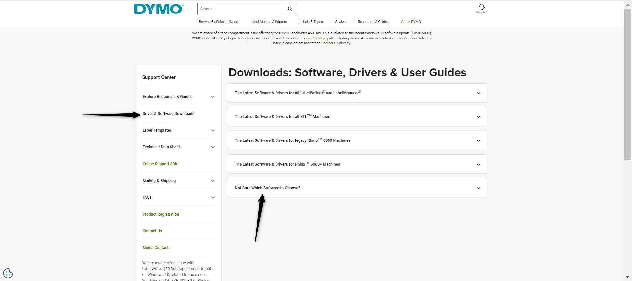Expand Not Sure Which Software section
The width and height of the screenshot is (632, 281).
357,188
